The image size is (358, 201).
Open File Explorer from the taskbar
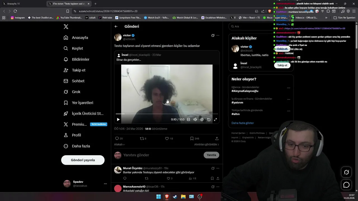[x=183, y=197]
